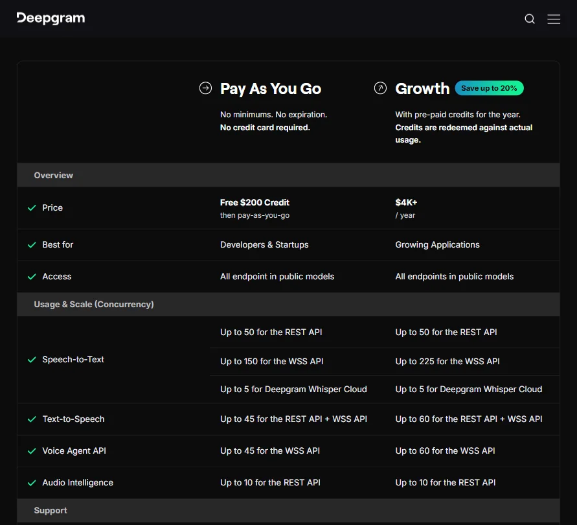Screen dimensions: 577x525
Task: Click Credits are redeemed against actual usage text
Action: 464,134
